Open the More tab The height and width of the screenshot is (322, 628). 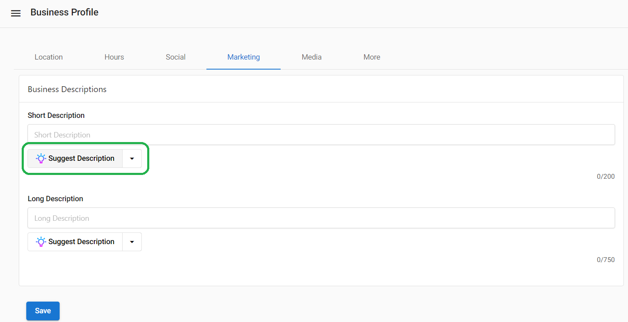[x=372, y=57]
